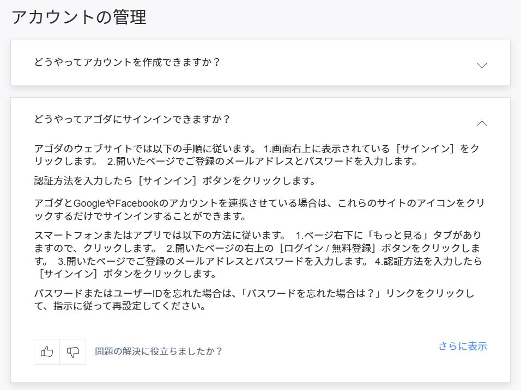Click the thumbs up feedback icon
Image resolution: width=521 pixels, height=390 pixels.
[x=47, y=352]
